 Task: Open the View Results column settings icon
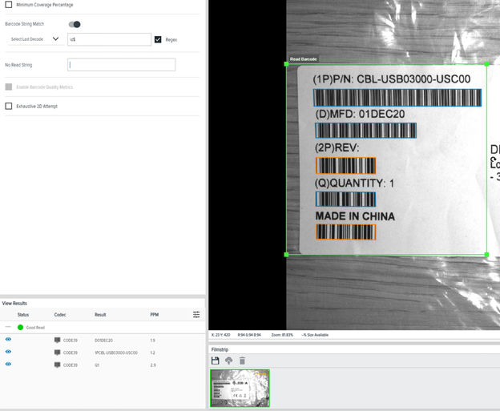196,315
